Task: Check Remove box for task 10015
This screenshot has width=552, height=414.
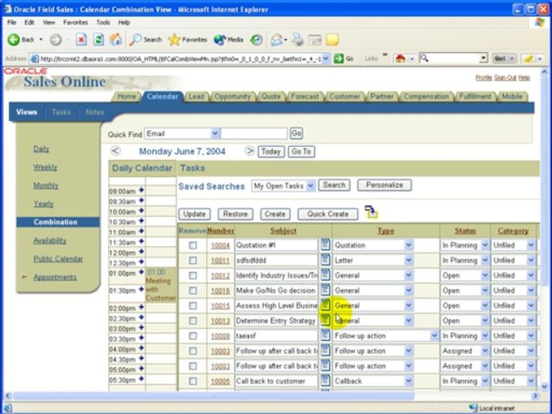Action: (x=193, y=305)
